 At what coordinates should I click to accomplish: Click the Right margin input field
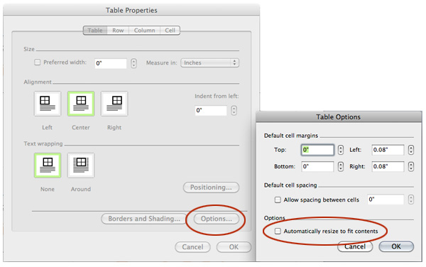388,166
